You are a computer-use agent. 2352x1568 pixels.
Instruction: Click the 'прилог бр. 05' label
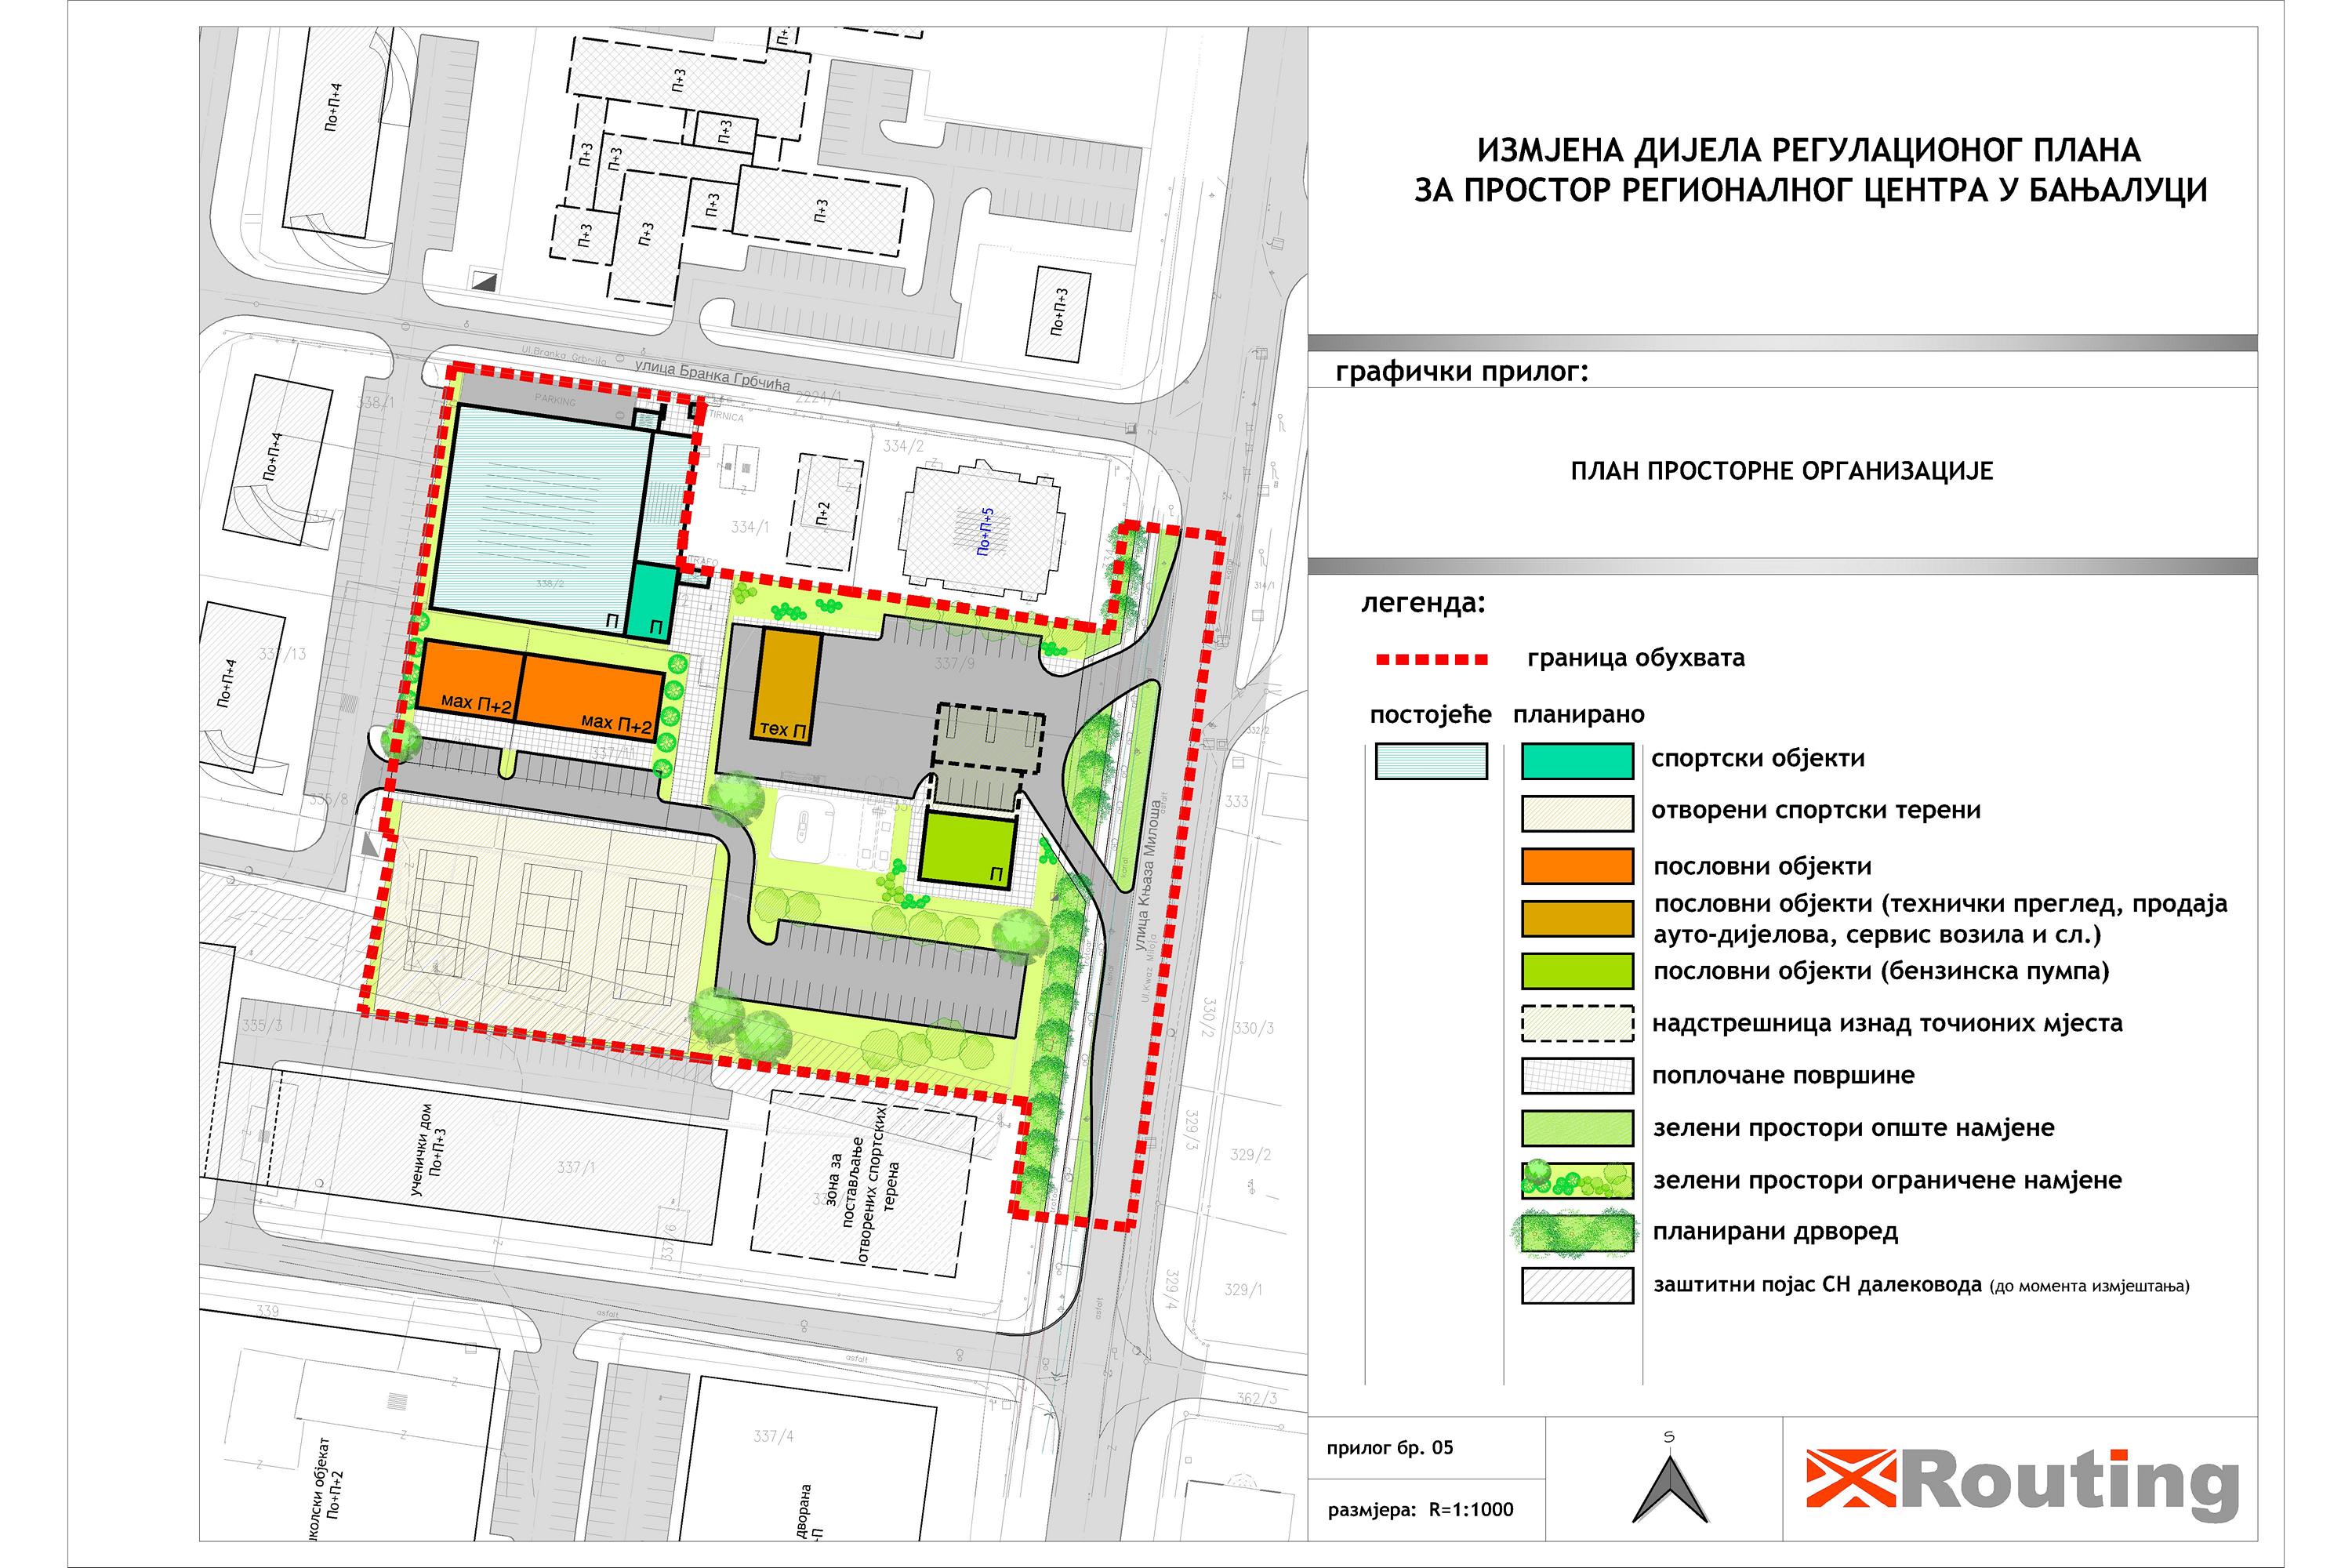click(1389, 1448)
